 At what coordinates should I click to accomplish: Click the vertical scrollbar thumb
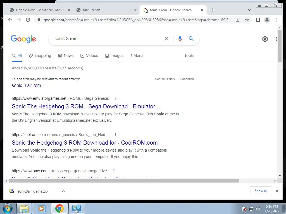(x=279, y=46)
